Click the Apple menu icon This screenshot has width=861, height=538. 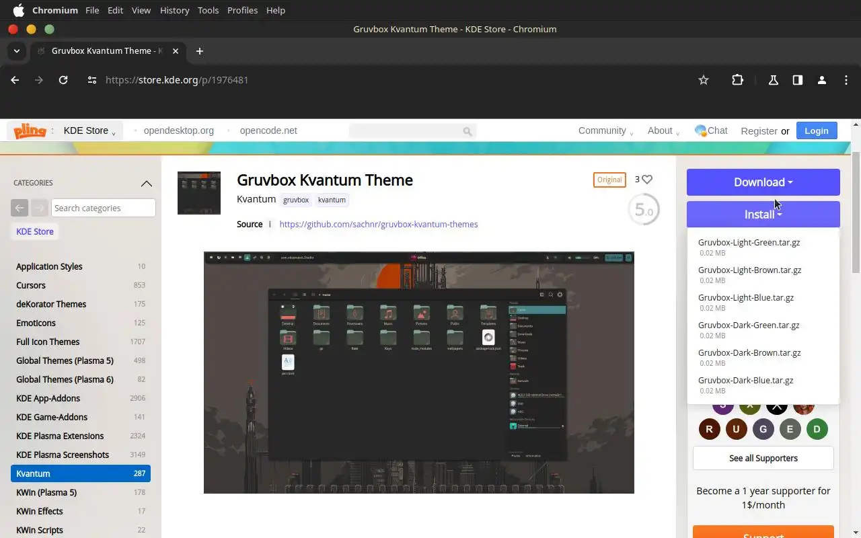(18, 10)
